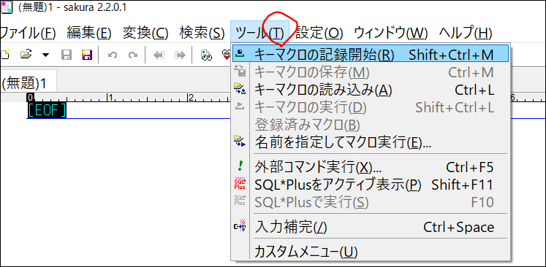Open the カスタムメニュー(U) submenu entry

(371, 252)
